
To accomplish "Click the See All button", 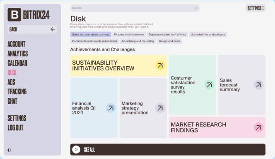I will tap(168, 150).
